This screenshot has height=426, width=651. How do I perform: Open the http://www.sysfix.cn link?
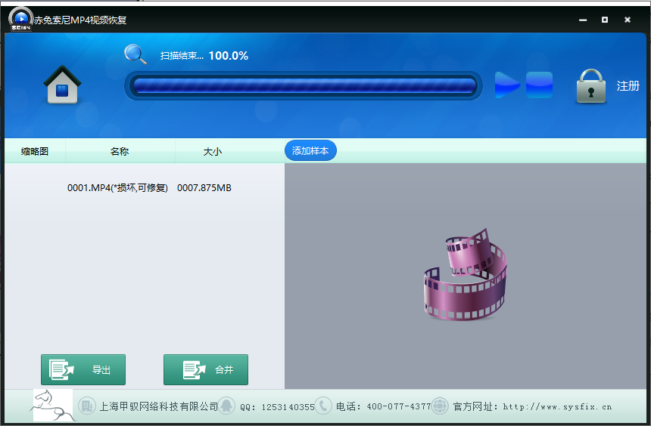557,407
